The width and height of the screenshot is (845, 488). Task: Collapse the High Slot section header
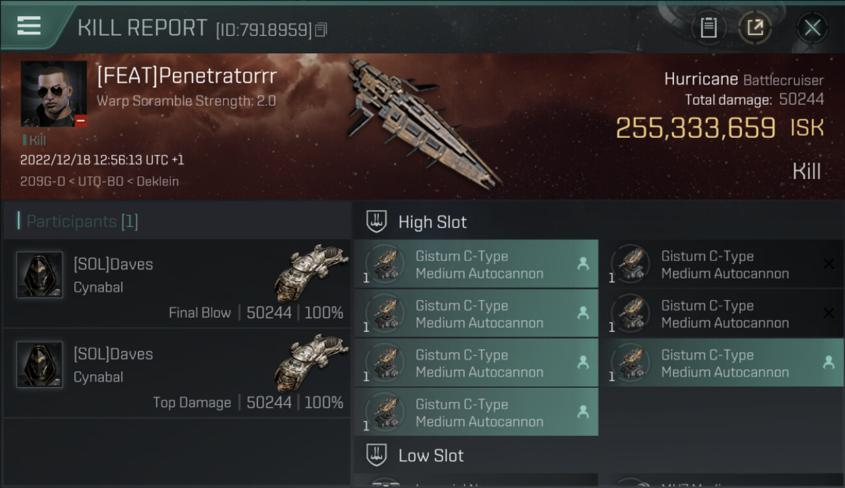pos(432,222)
